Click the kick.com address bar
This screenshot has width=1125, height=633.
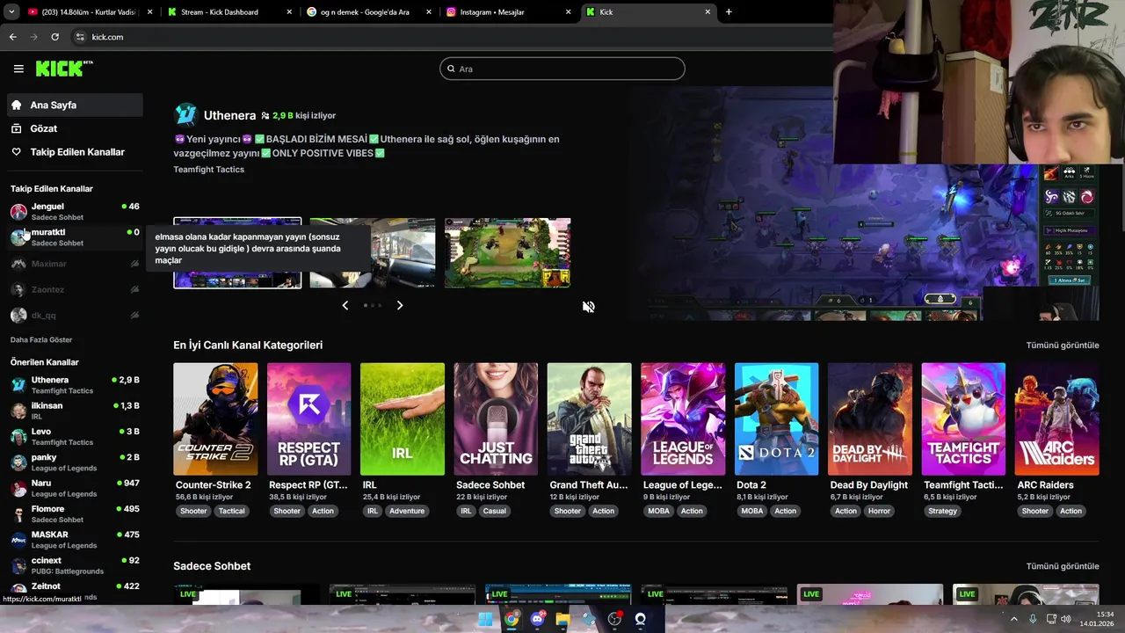pos(448,37)
